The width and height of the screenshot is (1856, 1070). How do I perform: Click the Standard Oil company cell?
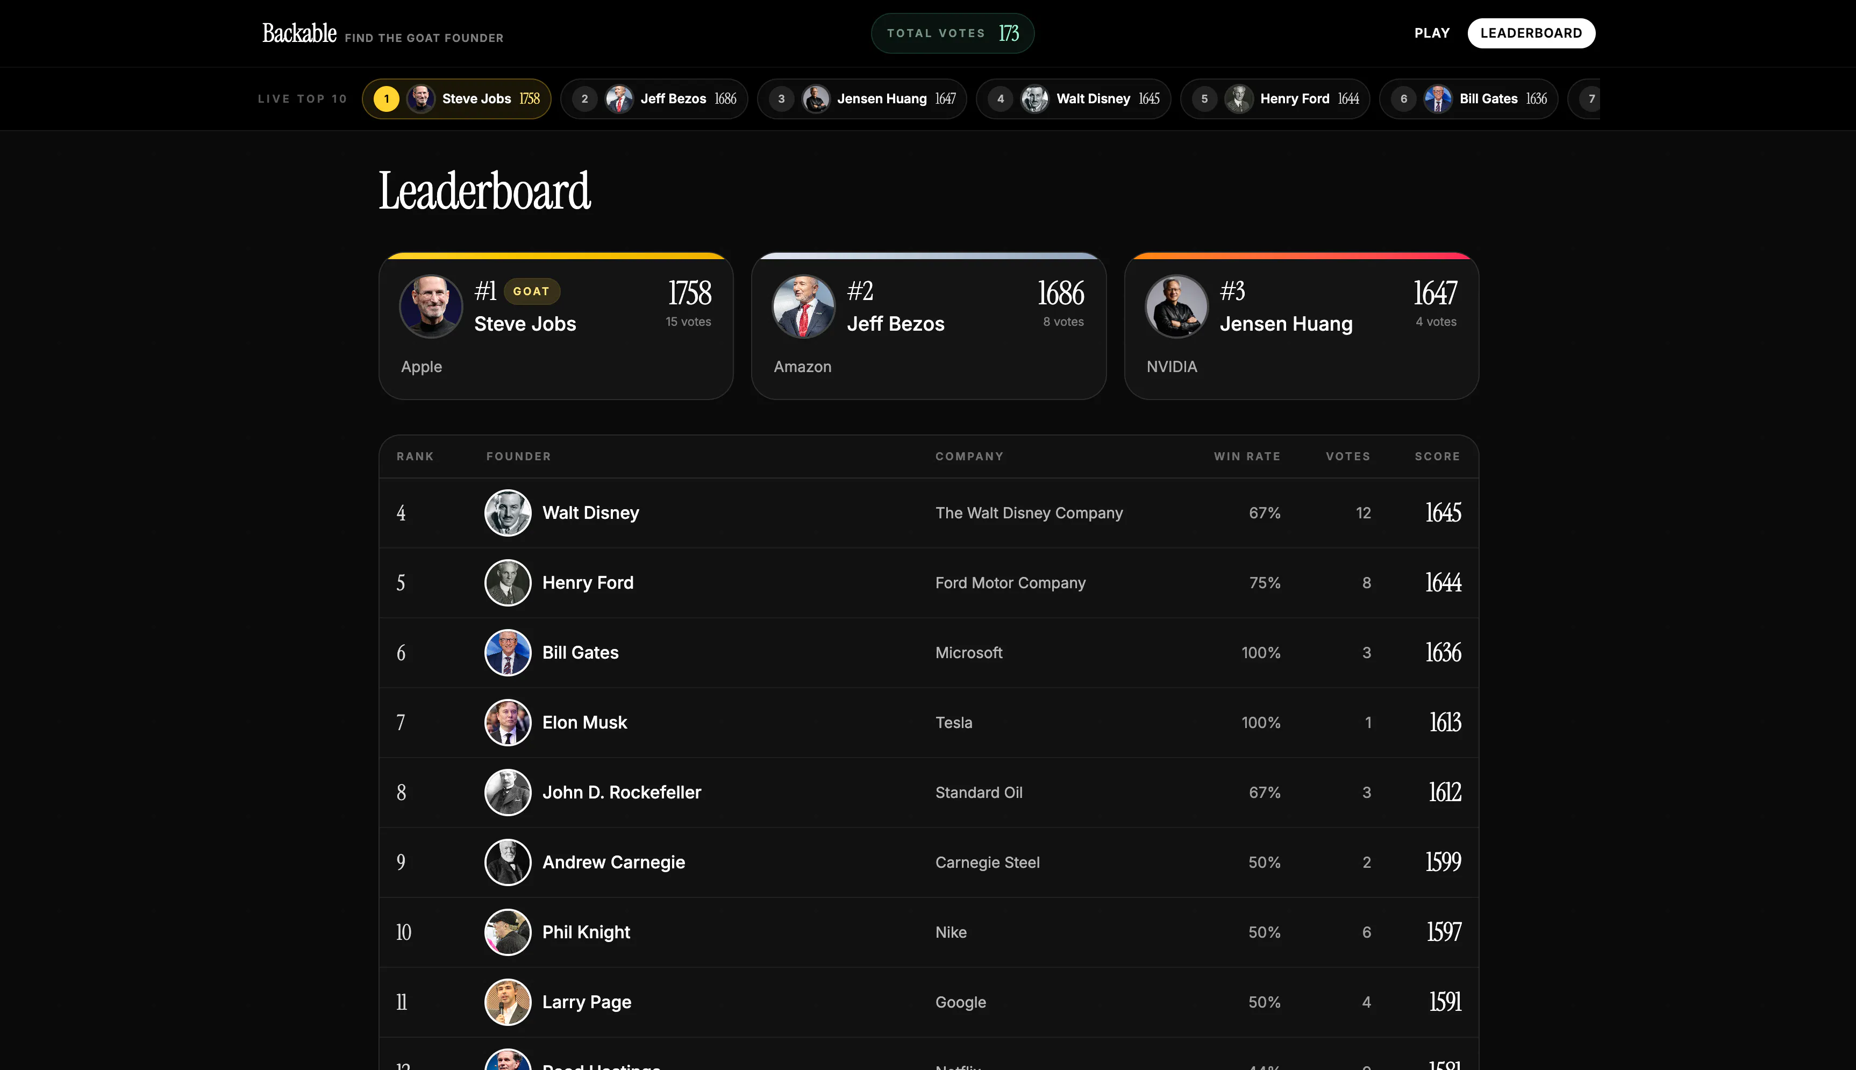(x=979, y=792)
